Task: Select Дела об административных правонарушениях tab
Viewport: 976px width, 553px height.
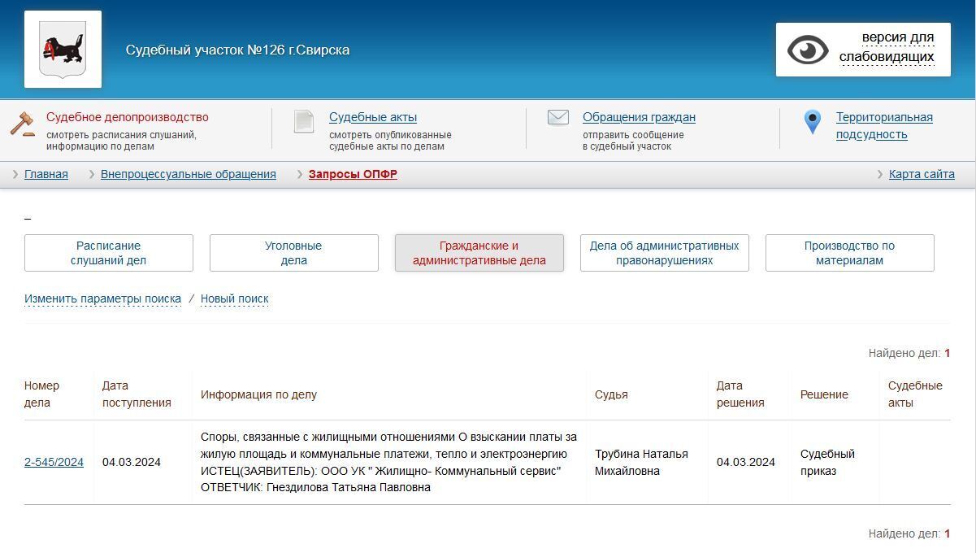Action: click(664, 253)
